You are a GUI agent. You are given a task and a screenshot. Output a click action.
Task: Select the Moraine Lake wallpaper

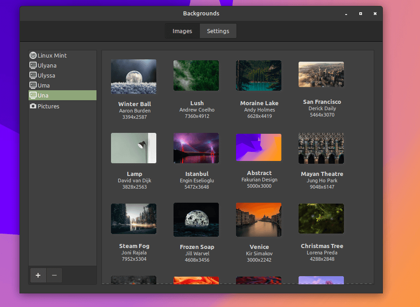click(259, 76)
